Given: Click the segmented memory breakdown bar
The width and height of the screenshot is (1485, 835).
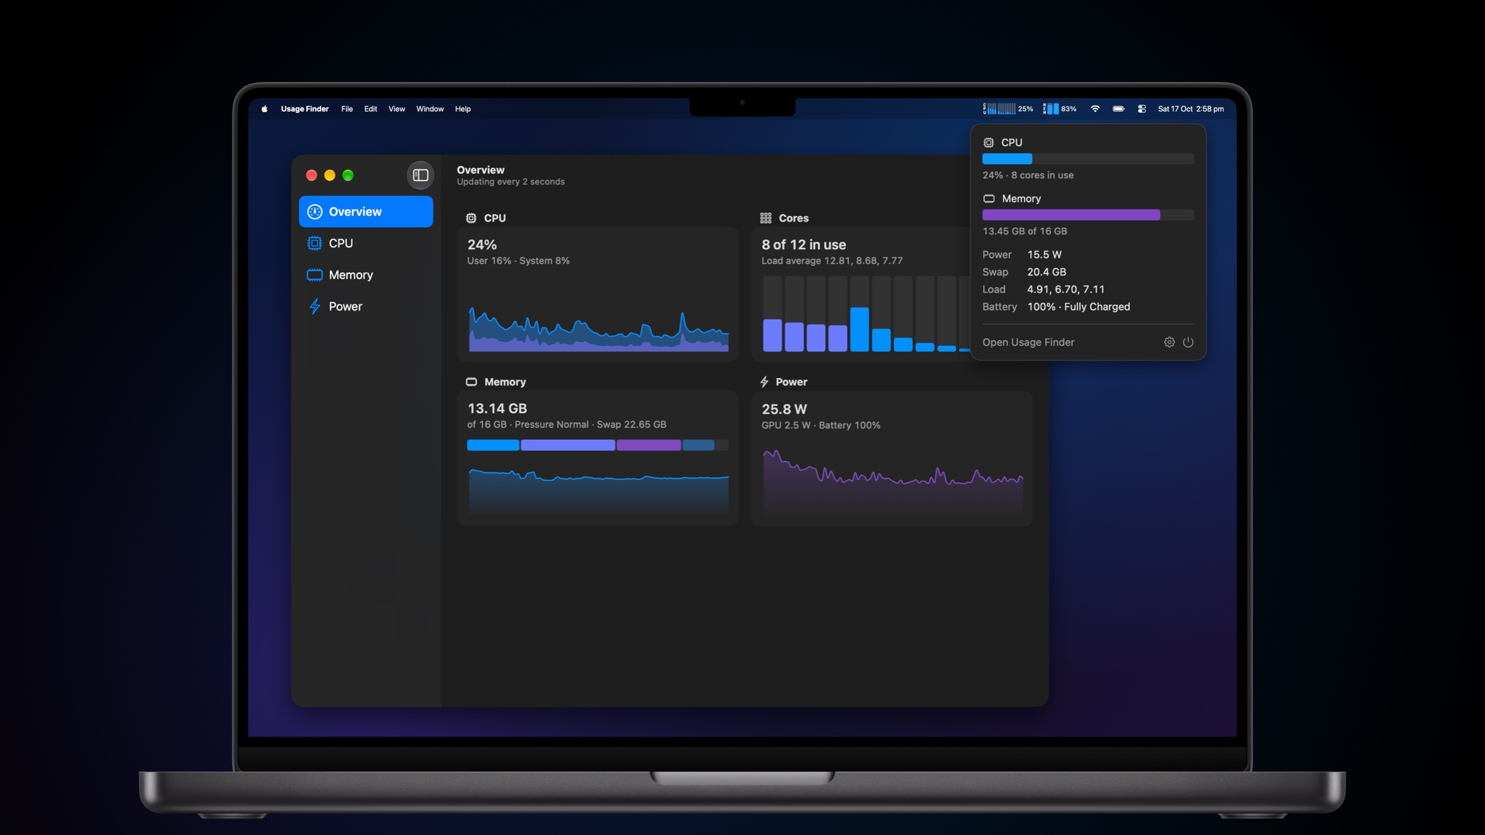Looking at the screenshot, I should [598, 445].
